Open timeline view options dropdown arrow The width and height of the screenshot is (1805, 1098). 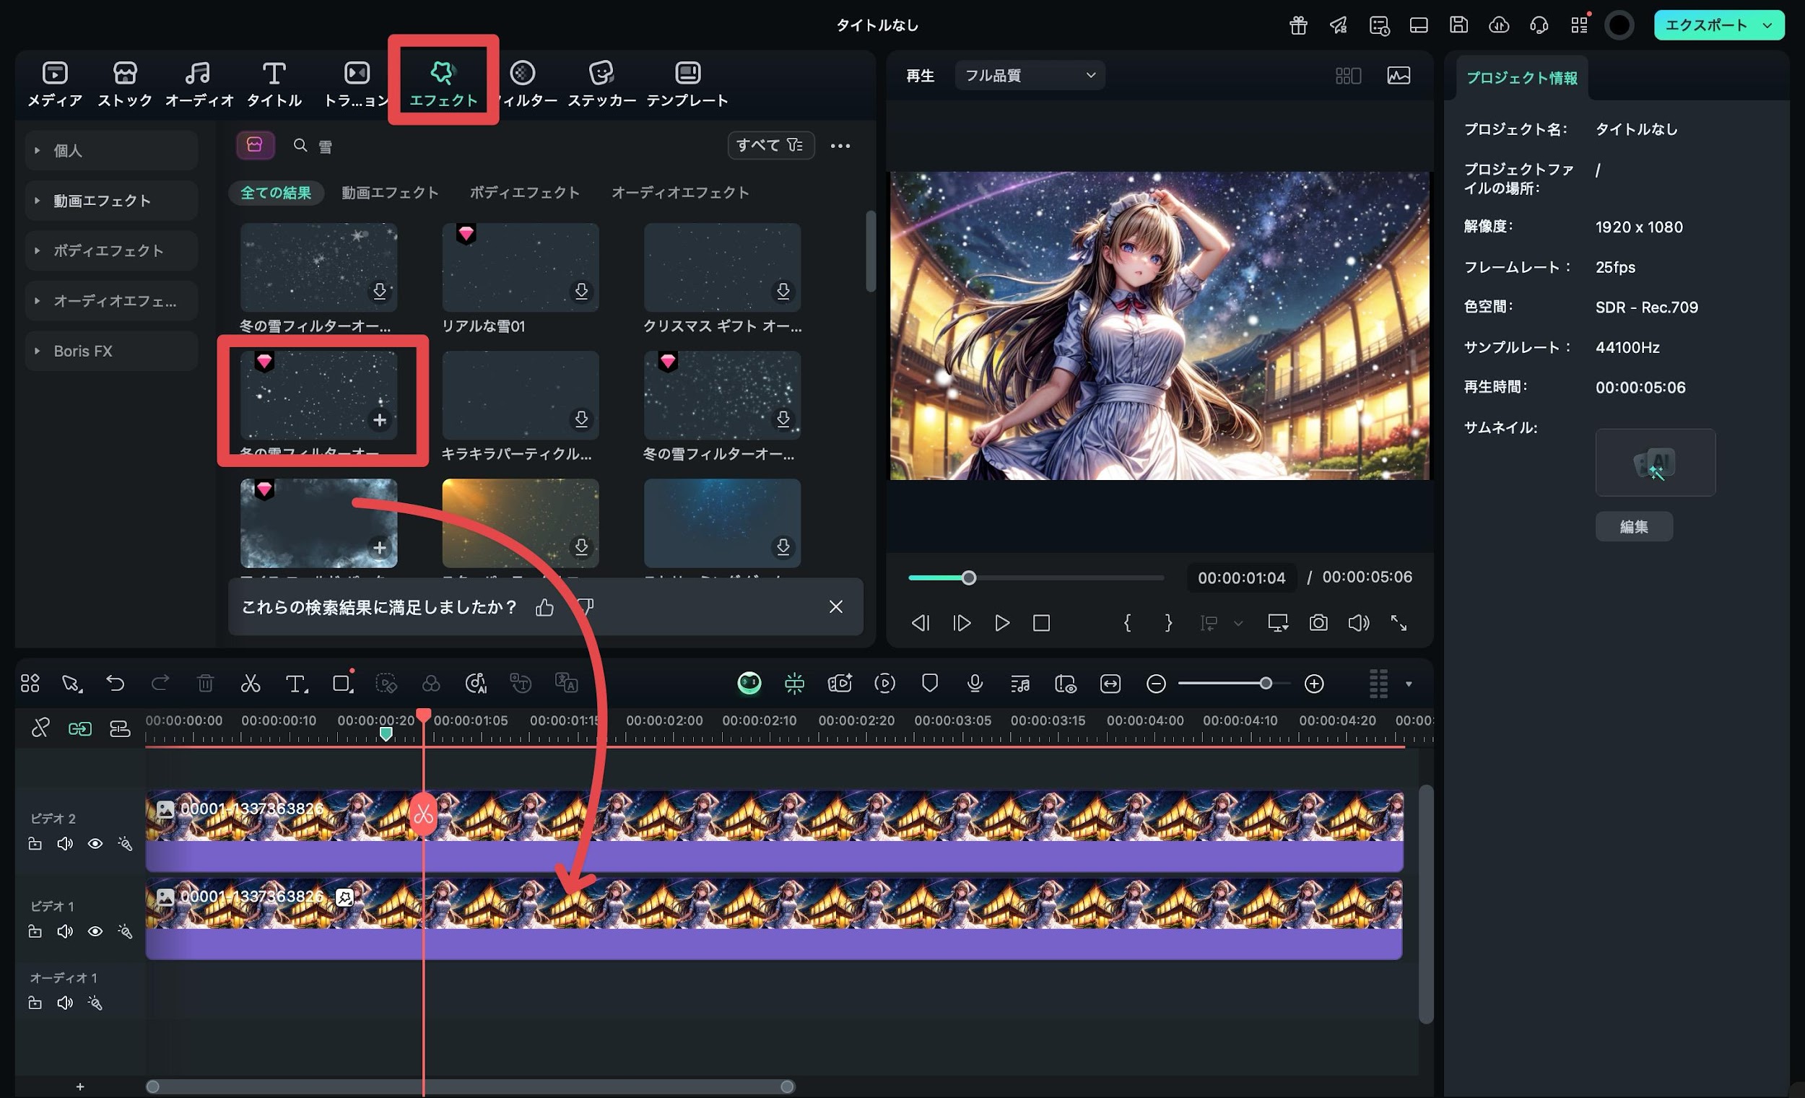[1408, 684]
